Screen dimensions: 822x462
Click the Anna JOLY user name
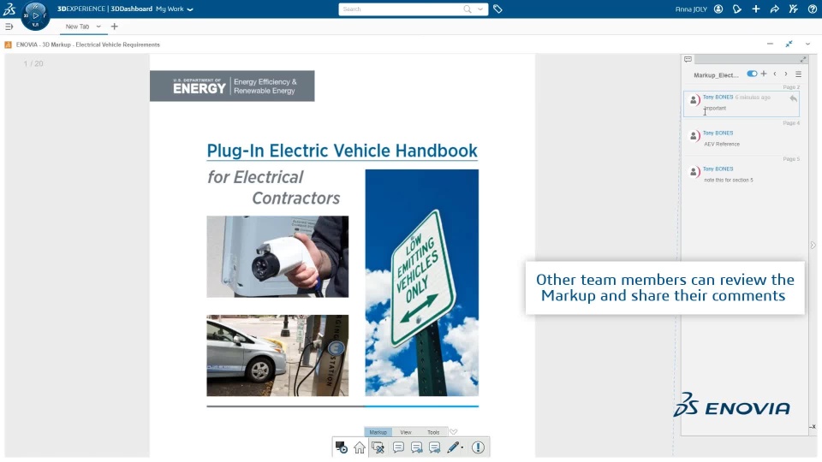click(x=691, y=9)
